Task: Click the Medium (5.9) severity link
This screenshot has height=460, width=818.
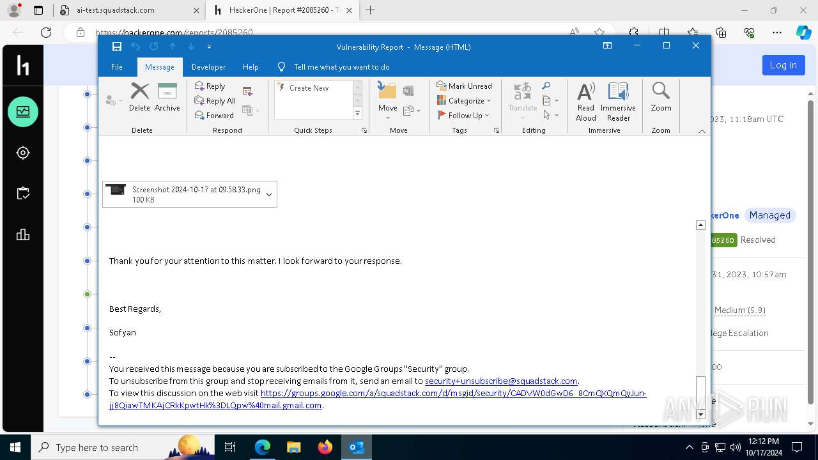Action: pos(739,310)
